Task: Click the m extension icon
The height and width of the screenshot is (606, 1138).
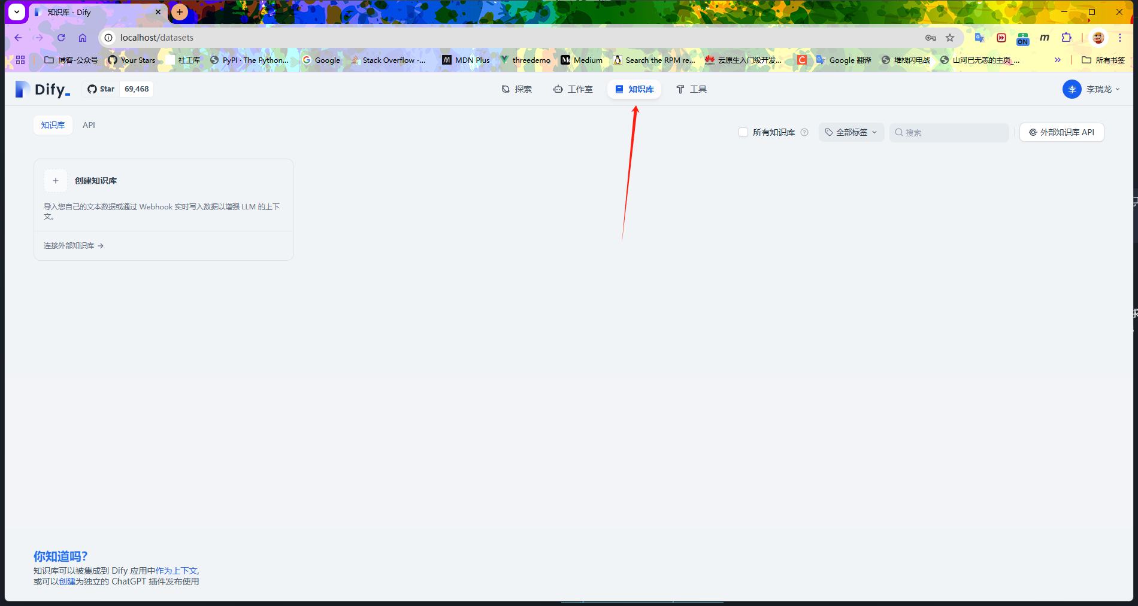Action: (x=1045, y=38)
